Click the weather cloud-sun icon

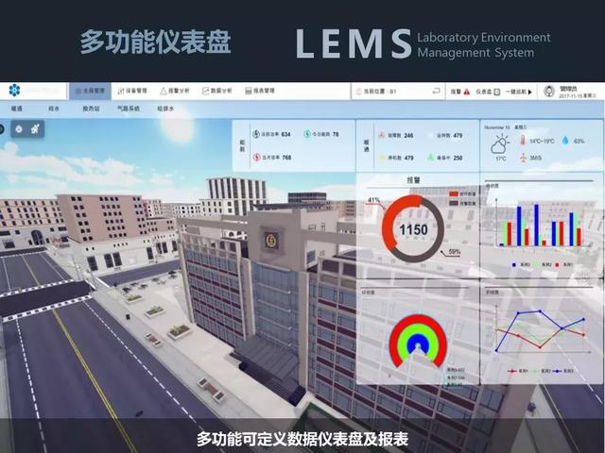[500, 143]
